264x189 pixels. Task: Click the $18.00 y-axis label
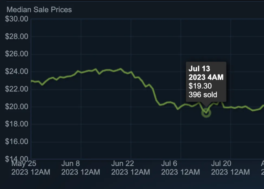pyautogui.click(x=16, y=124)
